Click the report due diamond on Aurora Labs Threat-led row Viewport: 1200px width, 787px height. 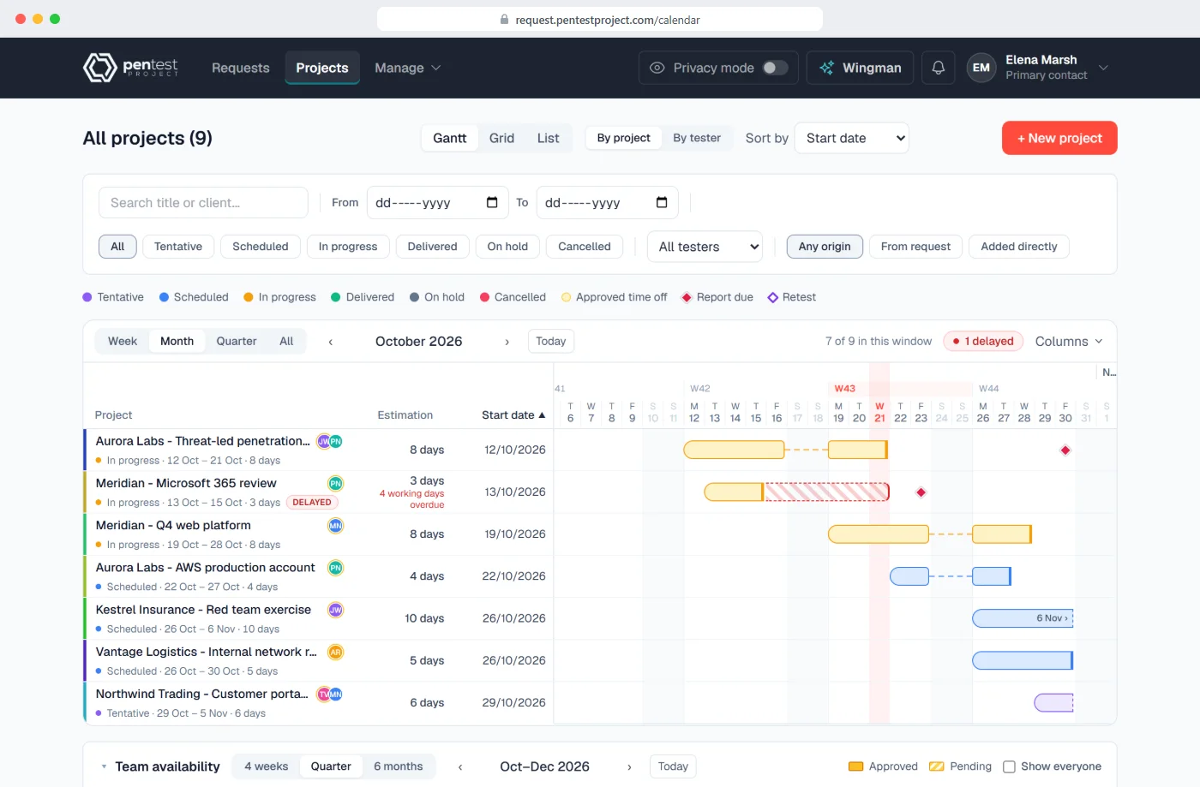coord(1065,450)
